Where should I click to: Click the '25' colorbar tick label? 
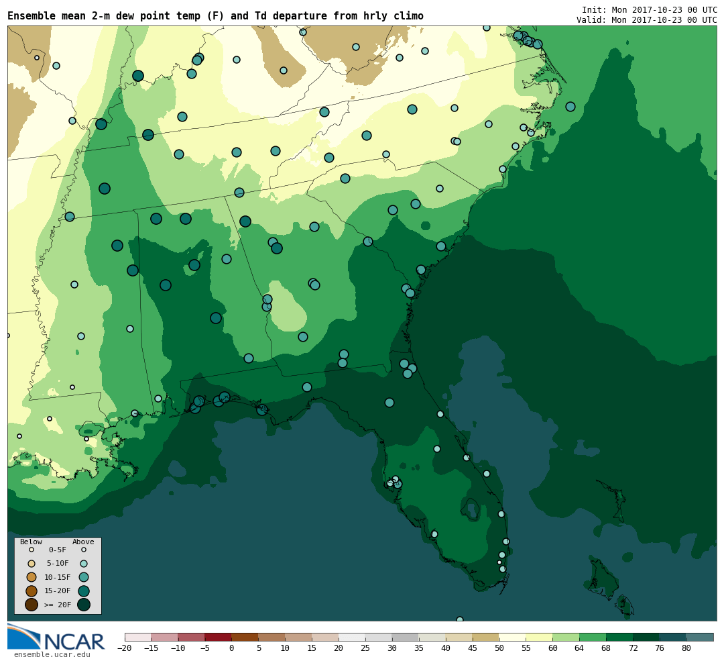pos(365,648)
